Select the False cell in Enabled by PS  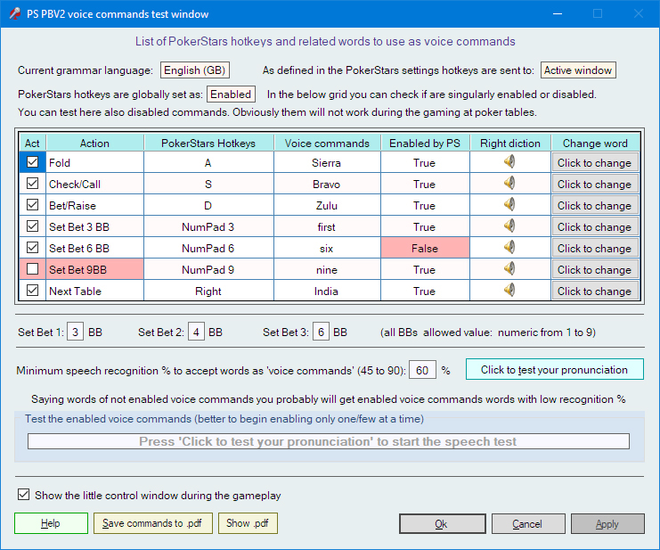coord(425,248)
